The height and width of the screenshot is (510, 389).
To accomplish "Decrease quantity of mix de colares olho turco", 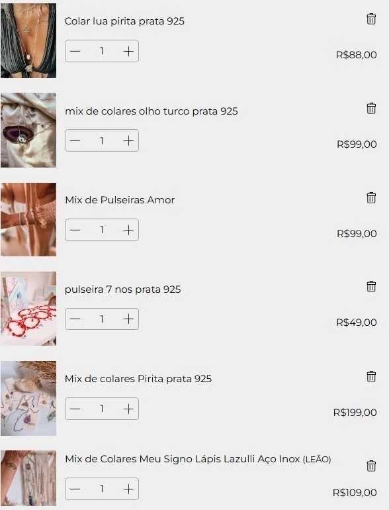I will [x=75, y=140].
